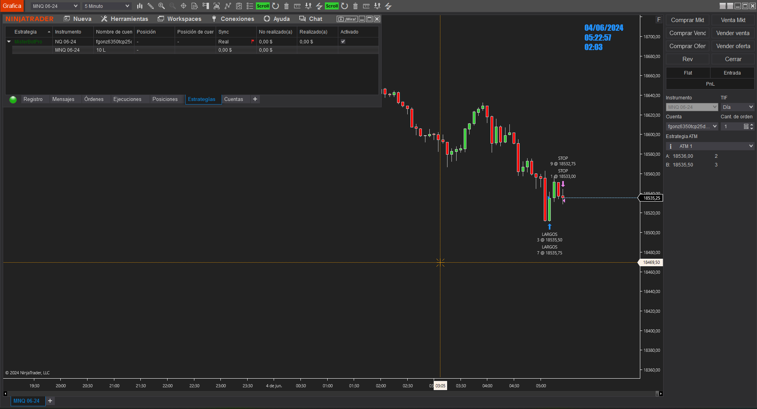Click the horizontal chart scrollbar
The width and height of the screenshot is (757, 409).
point(333,394)
